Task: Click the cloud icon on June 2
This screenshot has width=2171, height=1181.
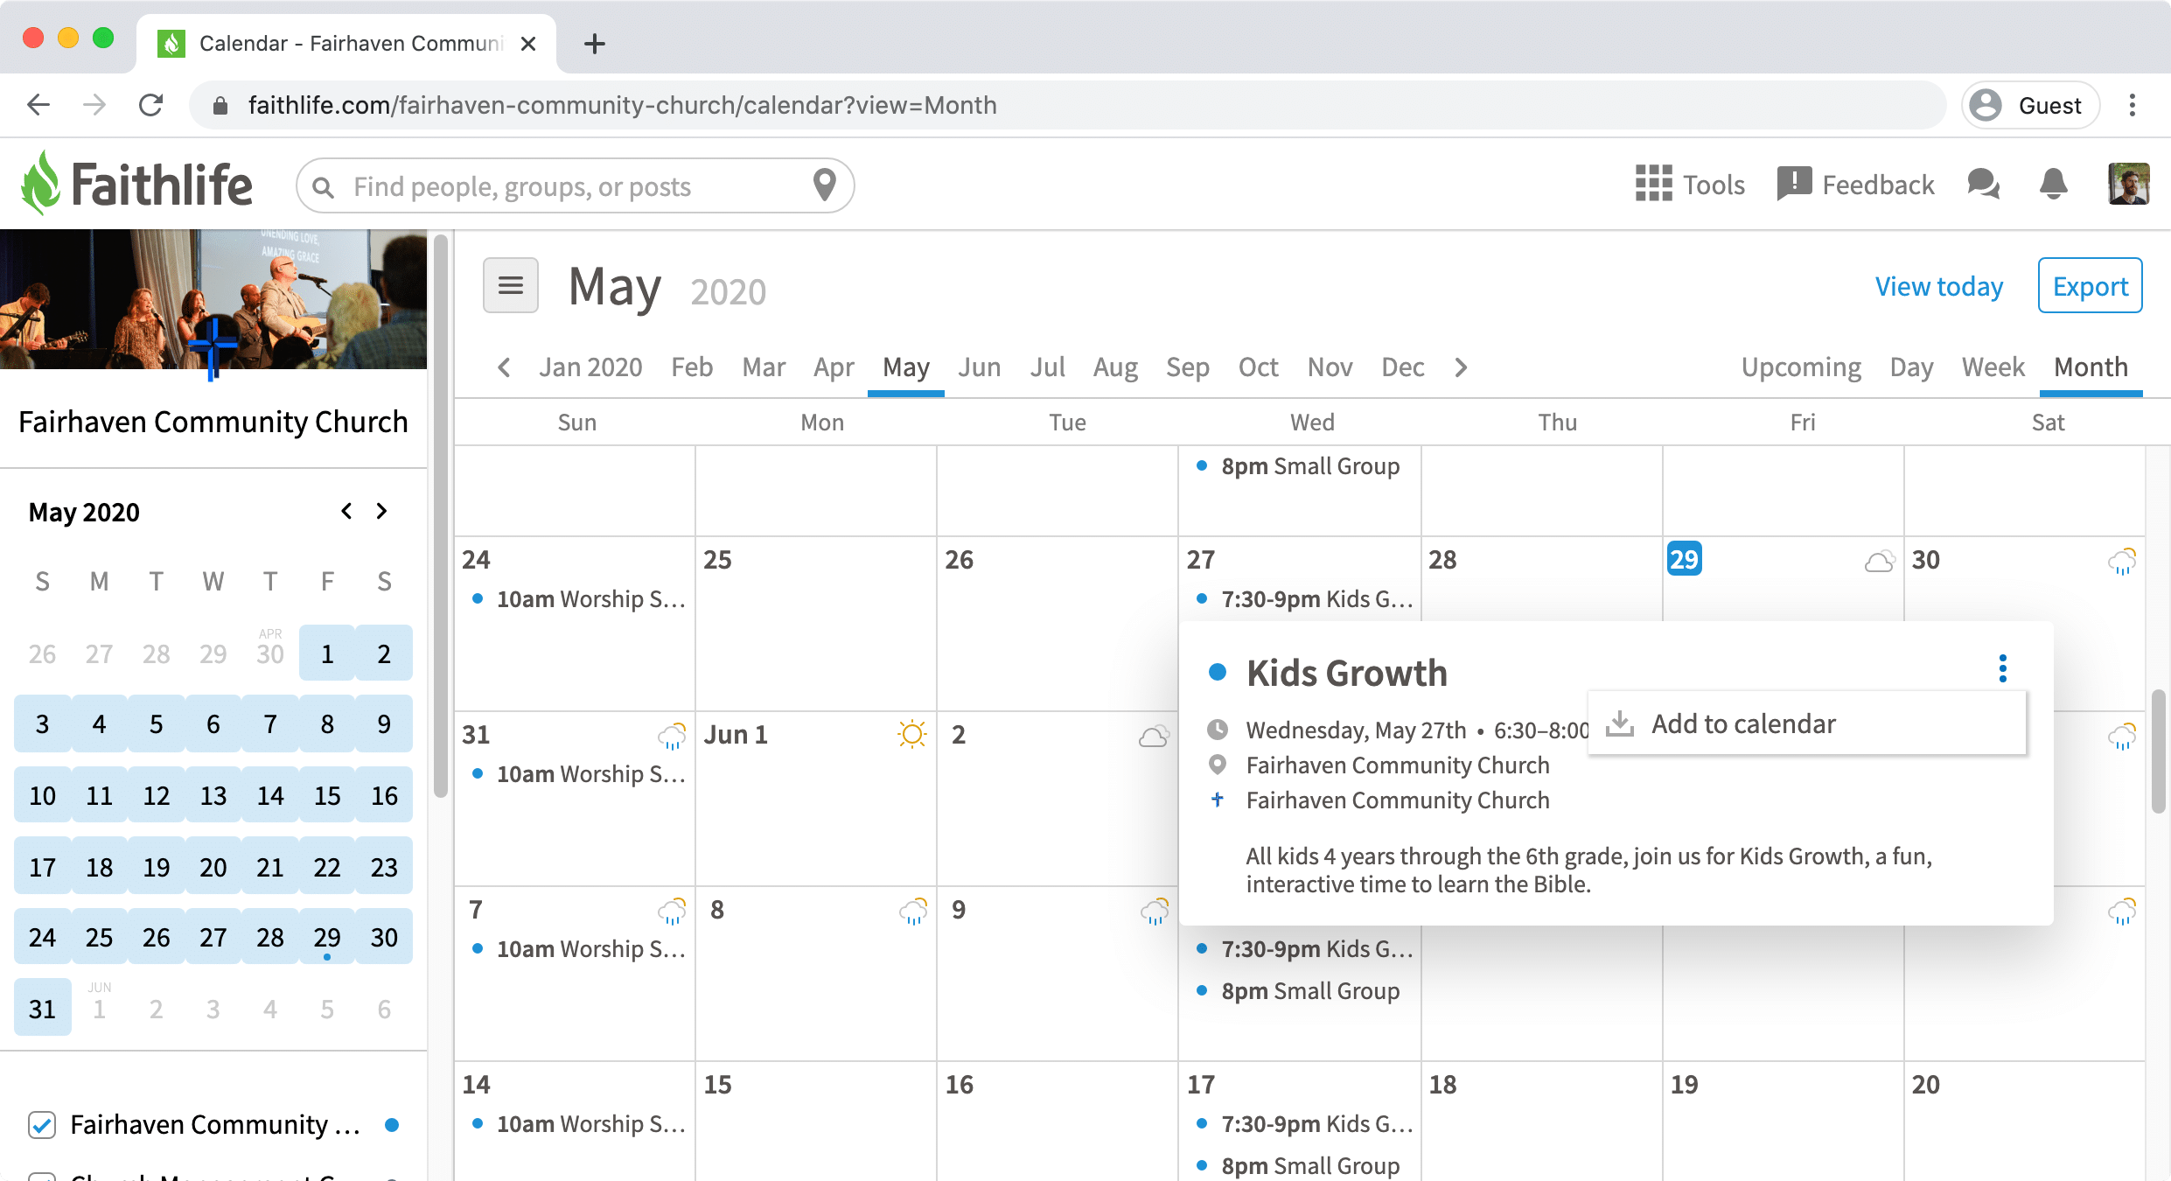Action: [1154, 736]
